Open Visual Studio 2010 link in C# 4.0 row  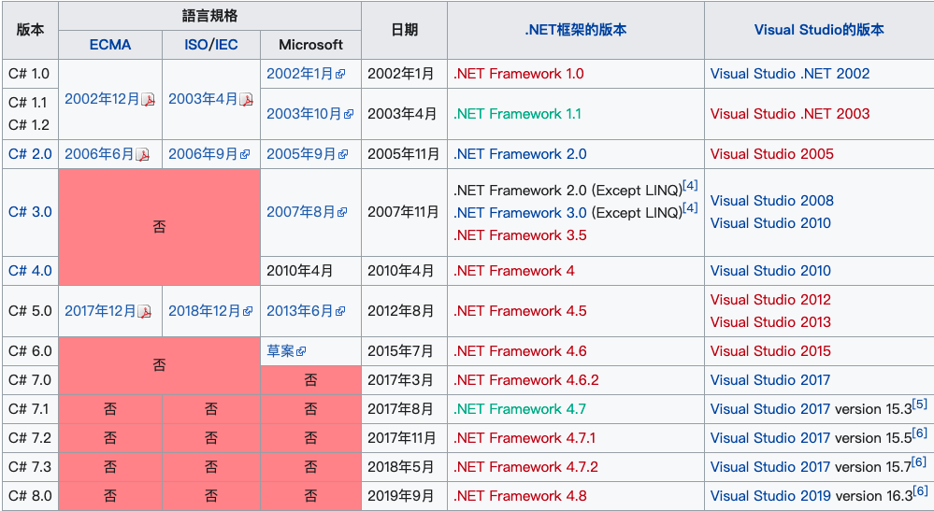(770, 271)
